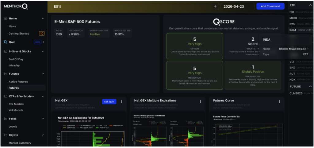Collapse the Home section chevron
Image resolution: width=314 pixels, height=148 pixels.
point(43,18)
